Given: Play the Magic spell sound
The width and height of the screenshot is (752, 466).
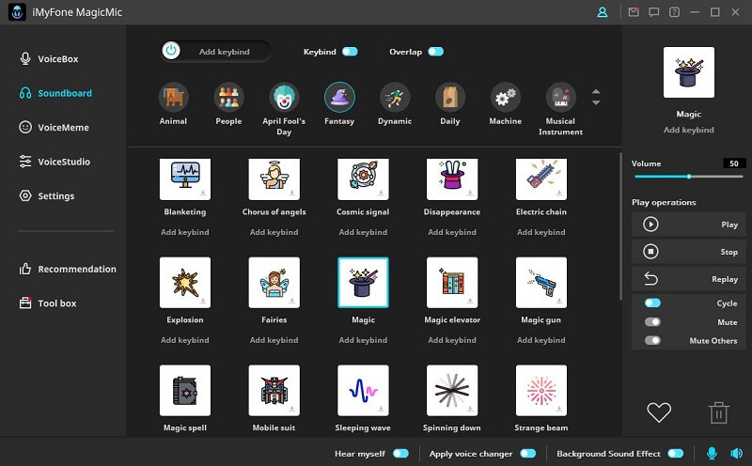Looking at the screenshot, I should (x=185, y=390).
